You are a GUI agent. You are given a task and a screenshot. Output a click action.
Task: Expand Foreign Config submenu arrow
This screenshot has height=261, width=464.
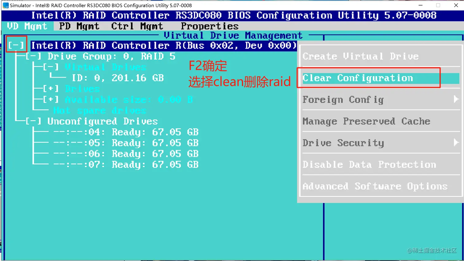(456, 99)
